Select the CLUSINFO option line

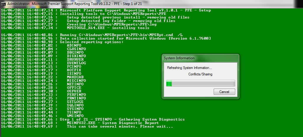tap(43, 49)
